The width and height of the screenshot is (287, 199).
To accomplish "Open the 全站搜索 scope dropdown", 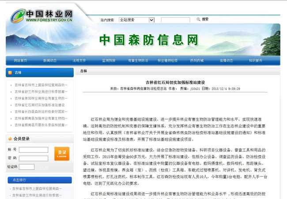I will point(136,20).
